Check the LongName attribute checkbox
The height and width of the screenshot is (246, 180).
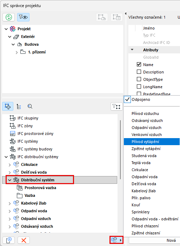tap(139, 86)
